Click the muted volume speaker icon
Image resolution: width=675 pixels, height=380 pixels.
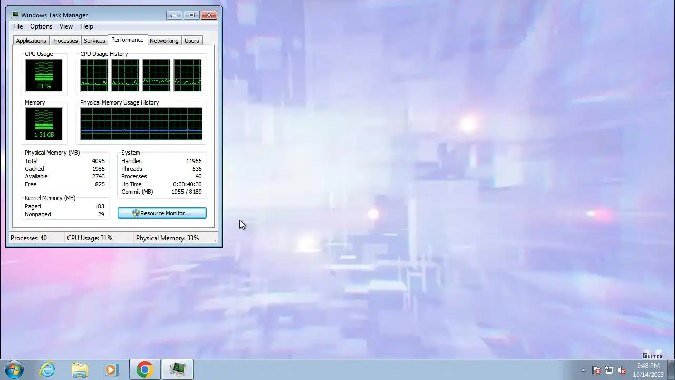pos(622,370)
